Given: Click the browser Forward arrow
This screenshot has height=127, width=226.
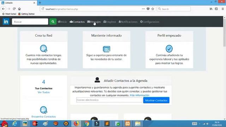Looking at the screenshot, I should point(9,9).
